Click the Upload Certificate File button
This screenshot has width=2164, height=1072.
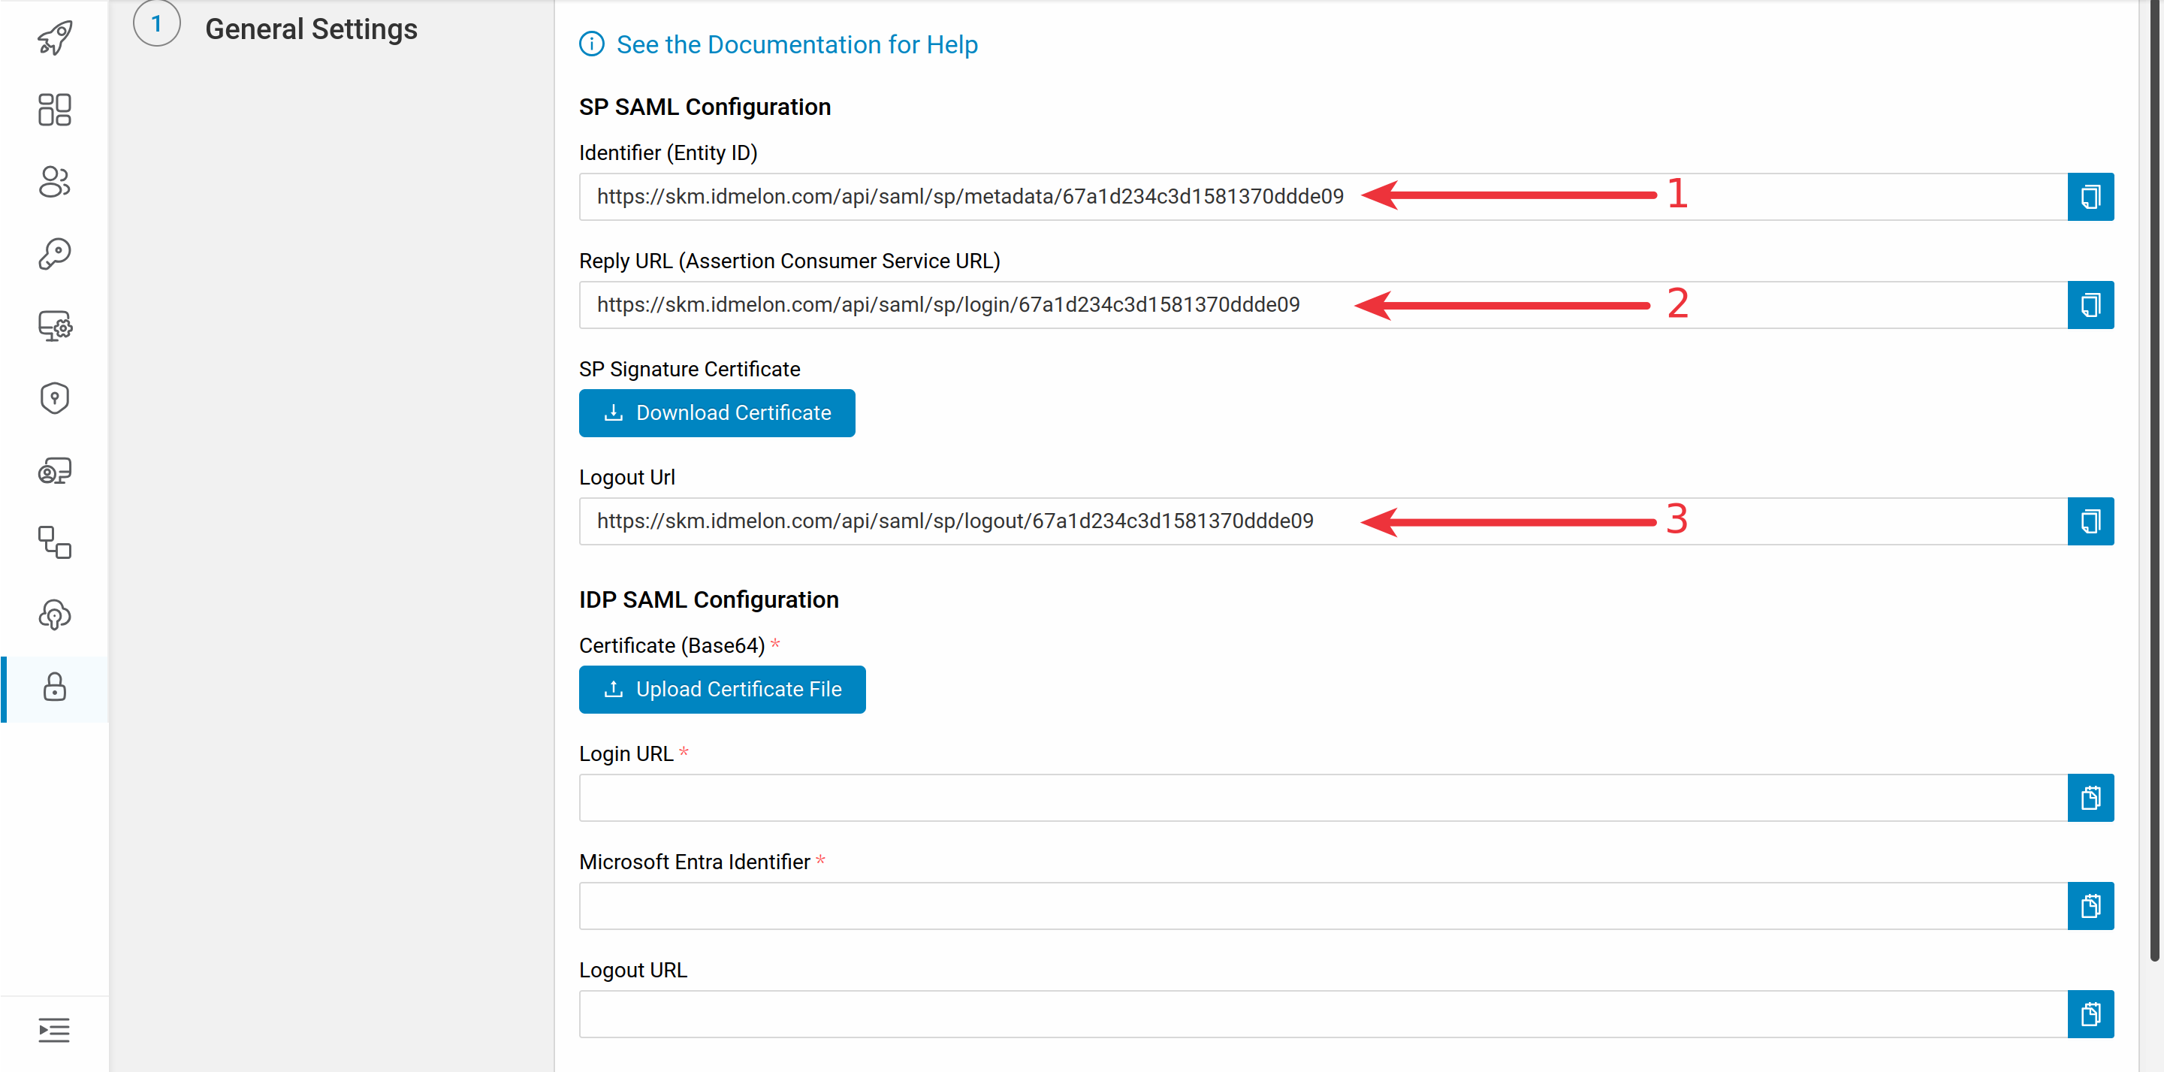click(x=723, y=688)
